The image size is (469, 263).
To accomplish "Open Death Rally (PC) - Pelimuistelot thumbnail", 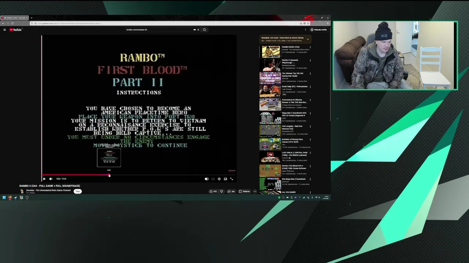I will 270,91.
